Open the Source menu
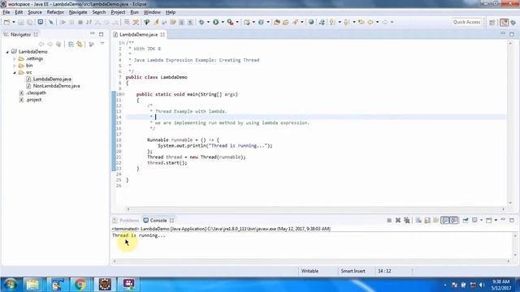Screen dimensions: 520x292 click(x=35, y=12)
